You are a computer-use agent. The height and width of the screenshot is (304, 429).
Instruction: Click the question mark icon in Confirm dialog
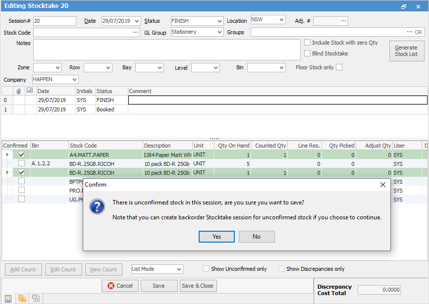[x=97, y=206]
